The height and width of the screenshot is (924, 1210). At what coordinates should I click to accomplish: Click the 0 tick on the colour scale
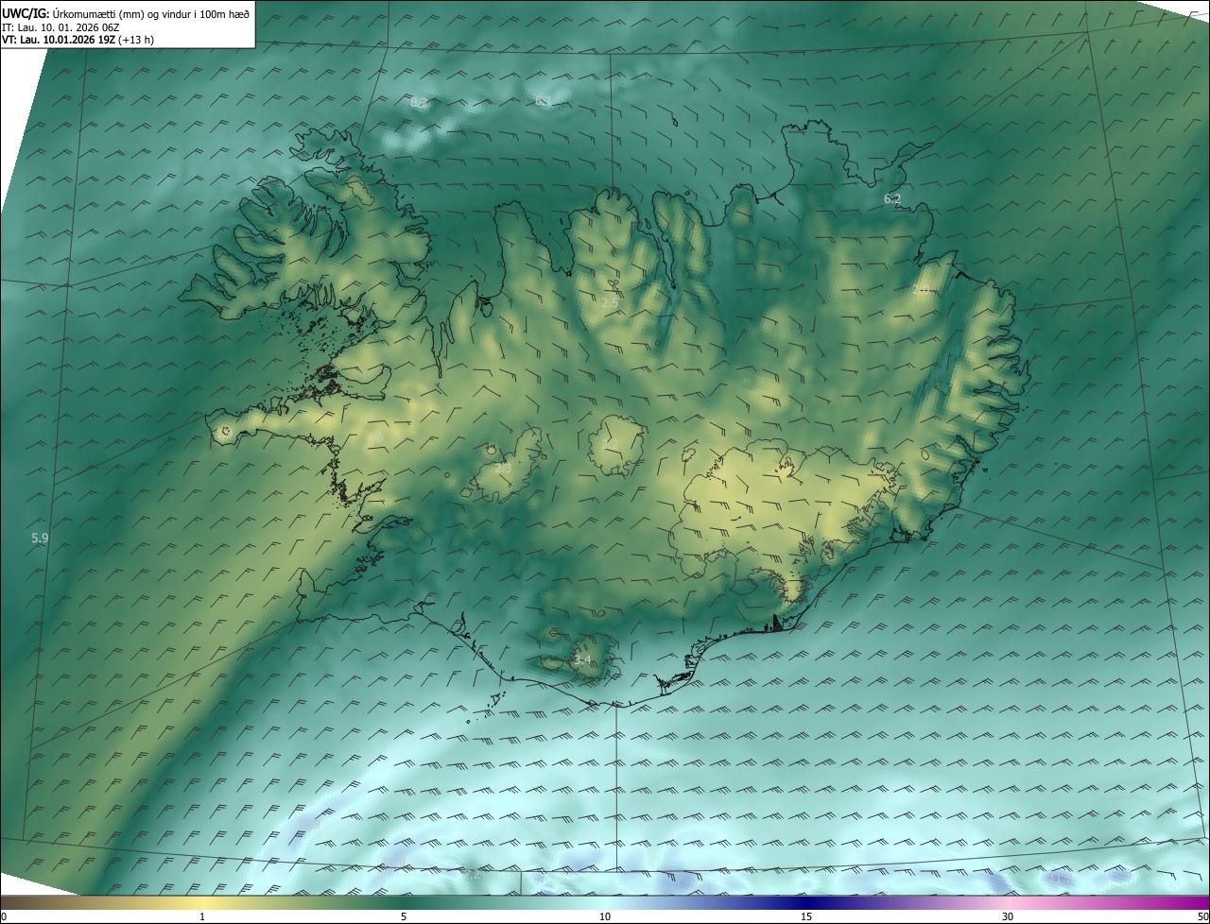pos(4,916)
